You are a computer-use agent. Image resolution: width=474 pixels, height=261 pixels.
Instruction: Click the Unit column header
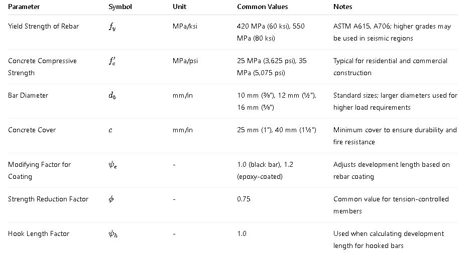click(179, 7)
